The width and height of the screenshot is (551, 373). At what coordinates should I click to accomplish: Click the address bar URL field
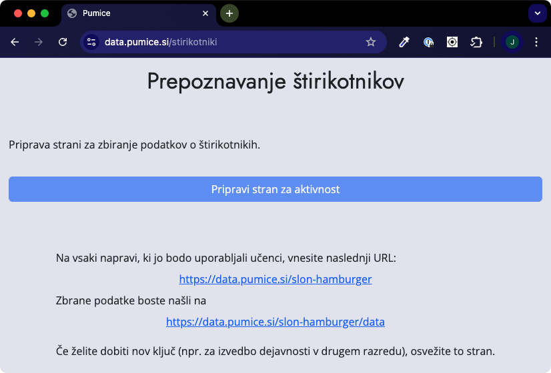tap(227, 42)
